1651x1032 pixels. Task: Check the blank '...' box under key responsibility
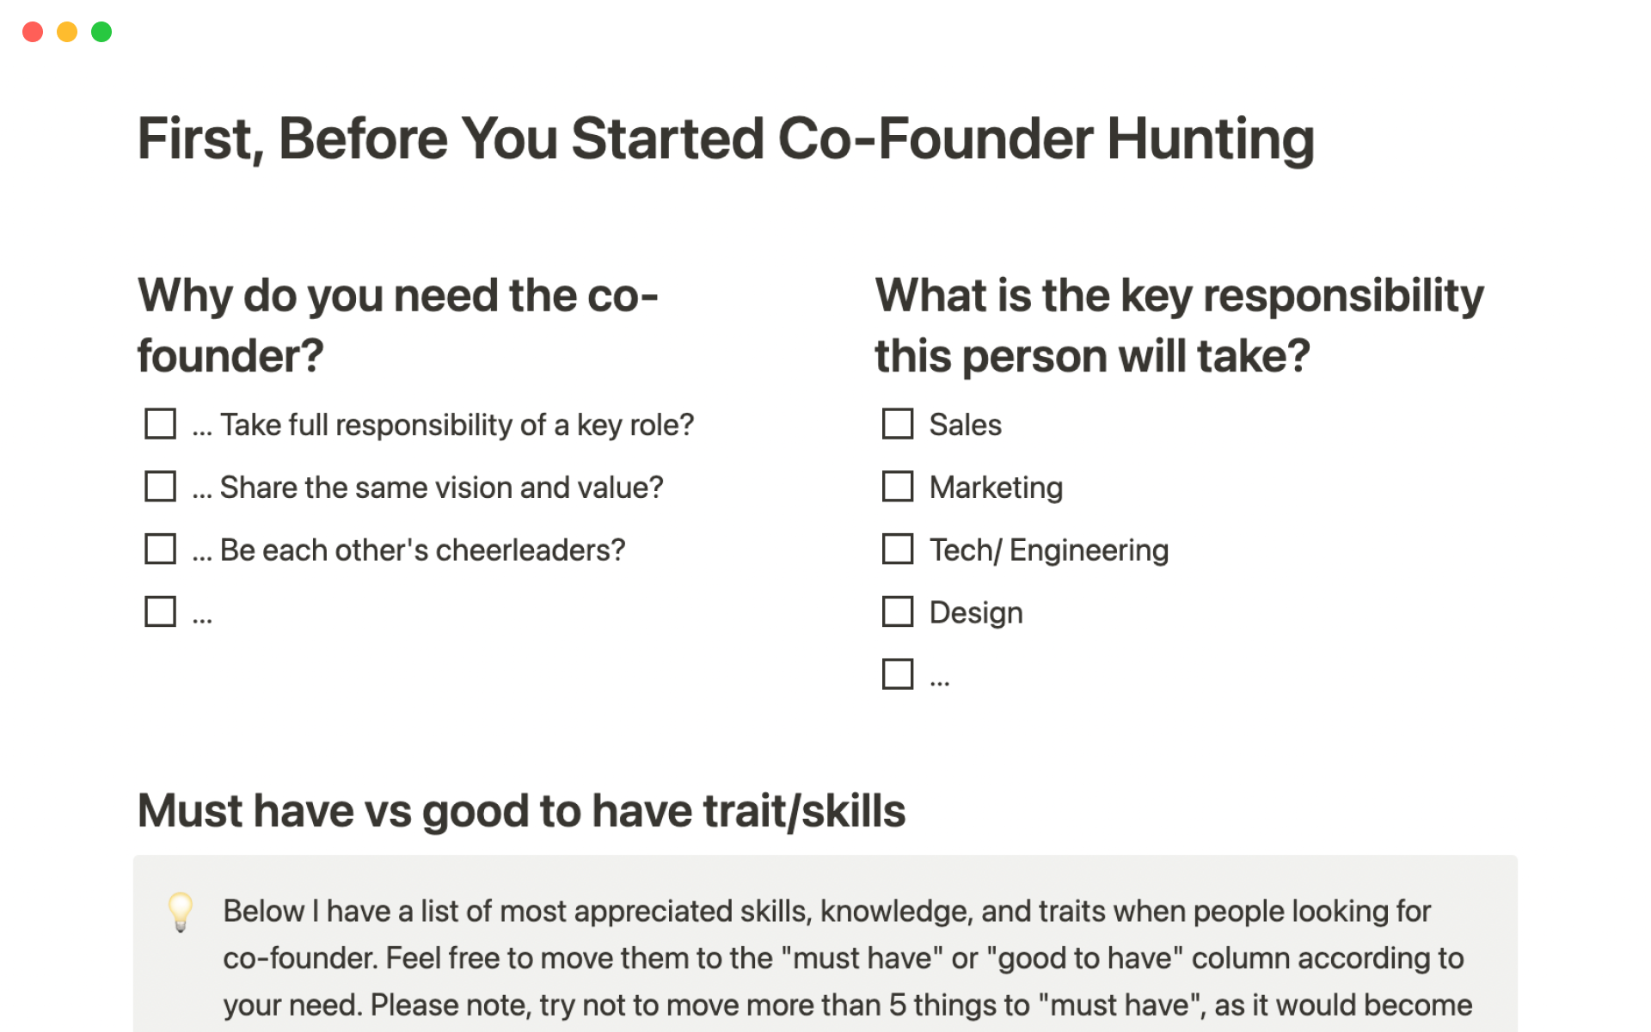coord(898,675)
